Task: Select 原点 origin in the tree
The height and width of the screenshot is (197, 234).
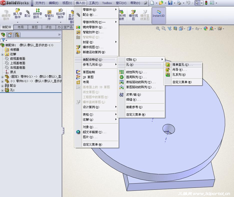Action: coord(13,72)
